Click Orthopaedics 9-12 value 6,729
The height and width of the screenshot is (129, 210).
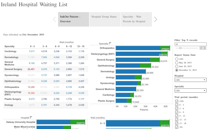69,87
